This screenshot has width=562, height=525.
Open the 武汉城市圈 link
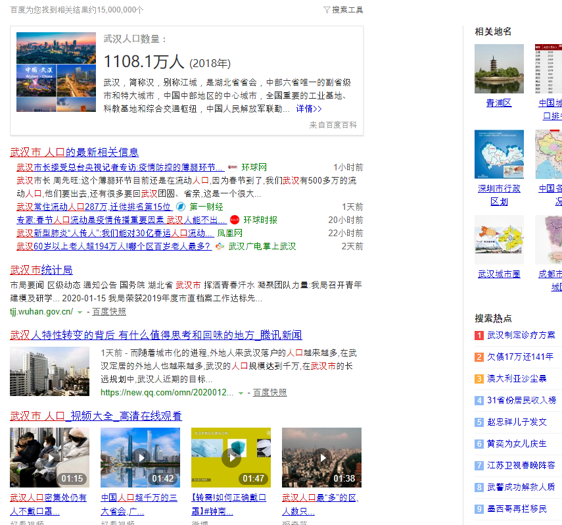(499, 274)
